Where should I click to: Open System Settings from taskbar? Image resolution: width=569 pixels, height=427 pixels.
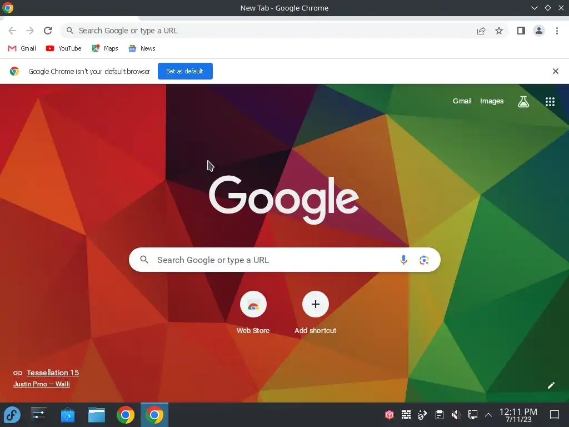(38, 415)
